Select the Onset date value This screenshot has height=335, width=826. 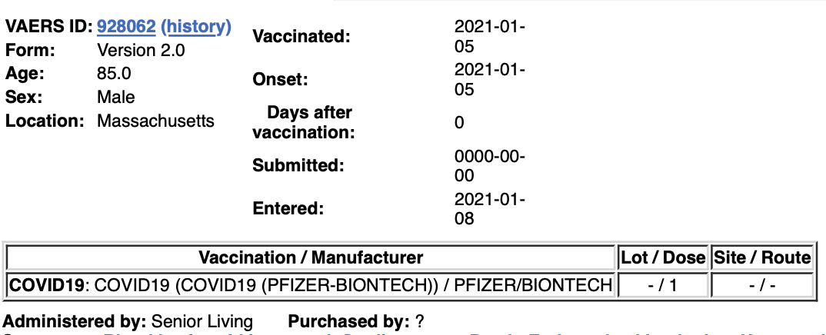tap(490, 79)
